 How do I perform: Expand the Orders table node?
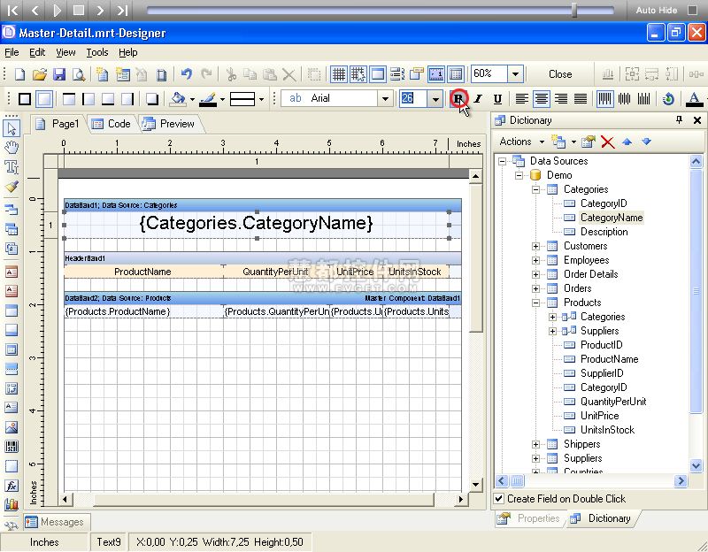pos(535,288)
